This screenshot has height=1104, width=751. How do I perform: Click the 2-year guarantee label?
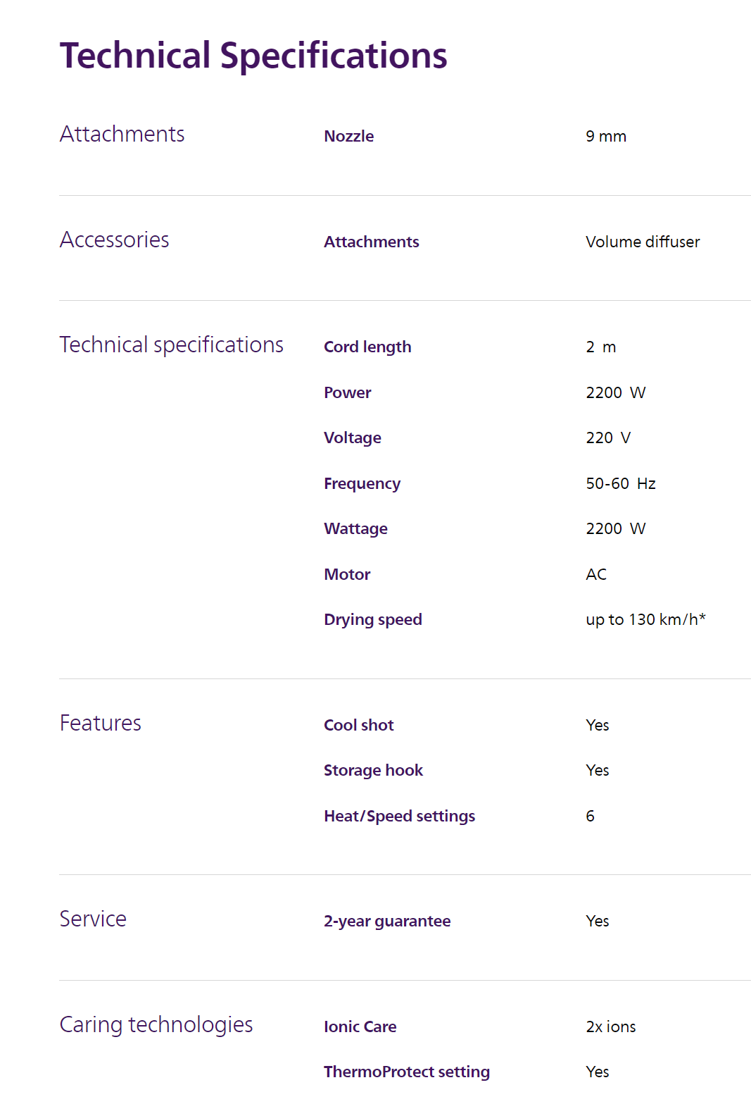(x=386, y=921)
